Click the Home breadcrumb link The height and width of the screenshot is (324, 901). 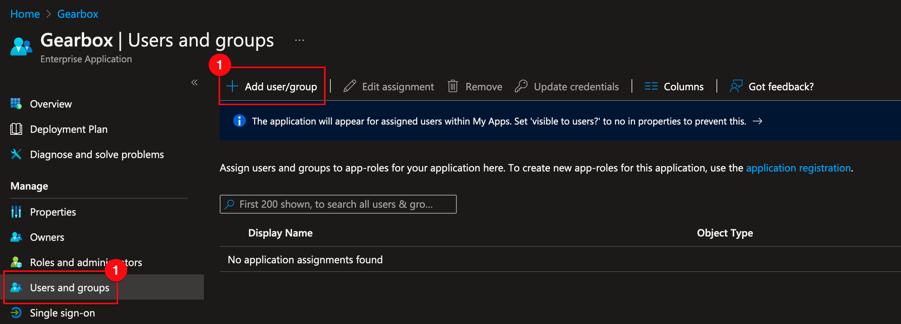25,14
